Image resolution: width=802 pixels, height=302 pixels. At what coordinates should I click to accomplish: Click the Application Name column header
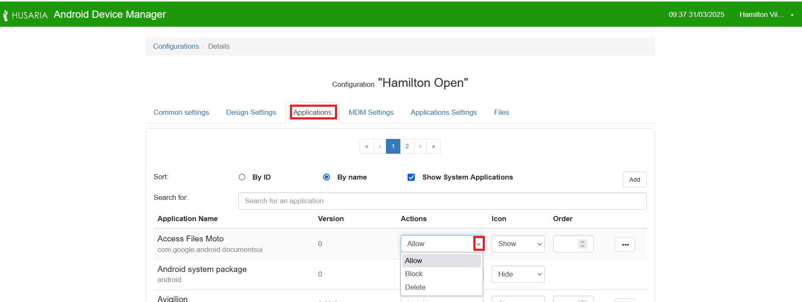click(188, 219)
